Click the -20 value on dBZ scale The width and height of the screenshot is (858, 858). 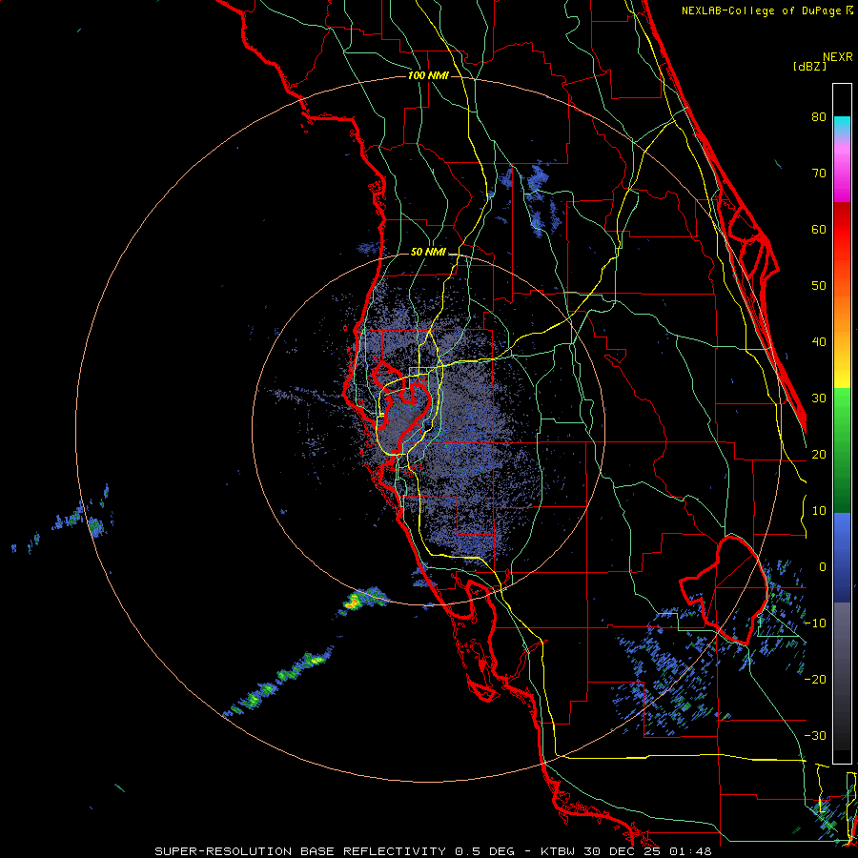point(815,680)
